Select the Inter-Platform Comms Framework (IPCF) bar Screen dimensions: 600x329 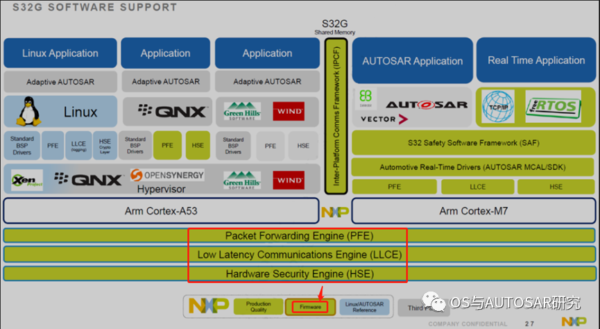tap(336, 116)
